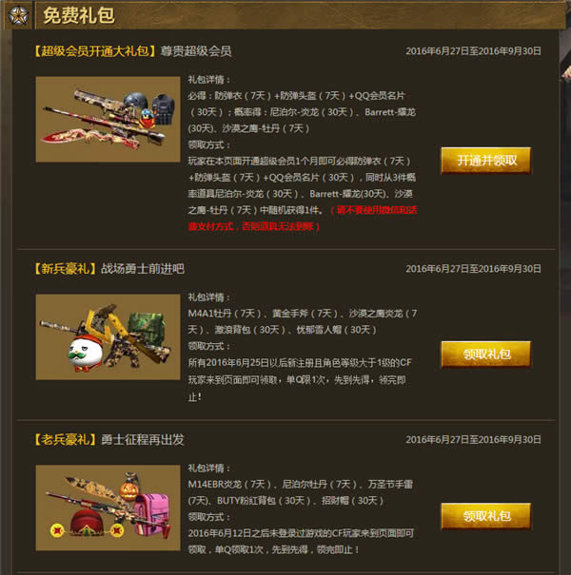Open the 超级会员开通大礼包 gift image
The width and height of the screenshot is (571, 575).
[108, 119]
